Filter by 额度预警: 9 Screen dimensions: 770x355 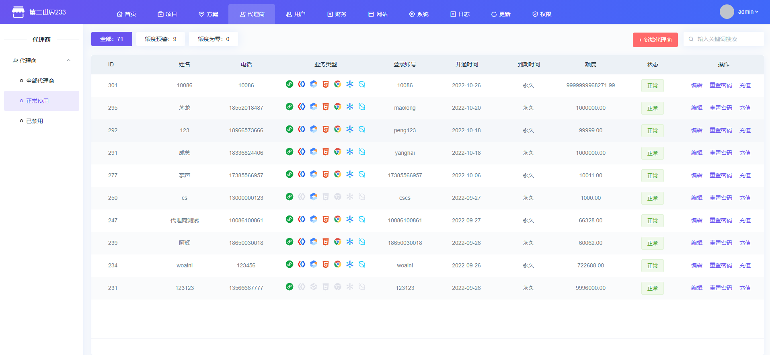point(160,39)
